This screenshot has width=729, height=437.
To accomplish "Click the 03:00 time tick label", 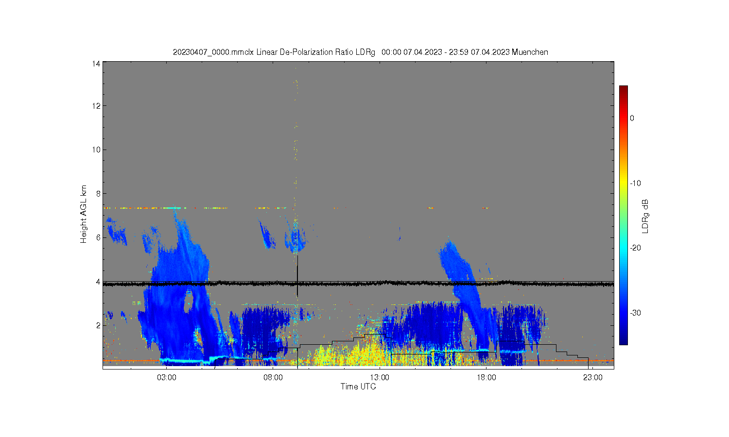I will pyautogui.click(x=167, y=378).
